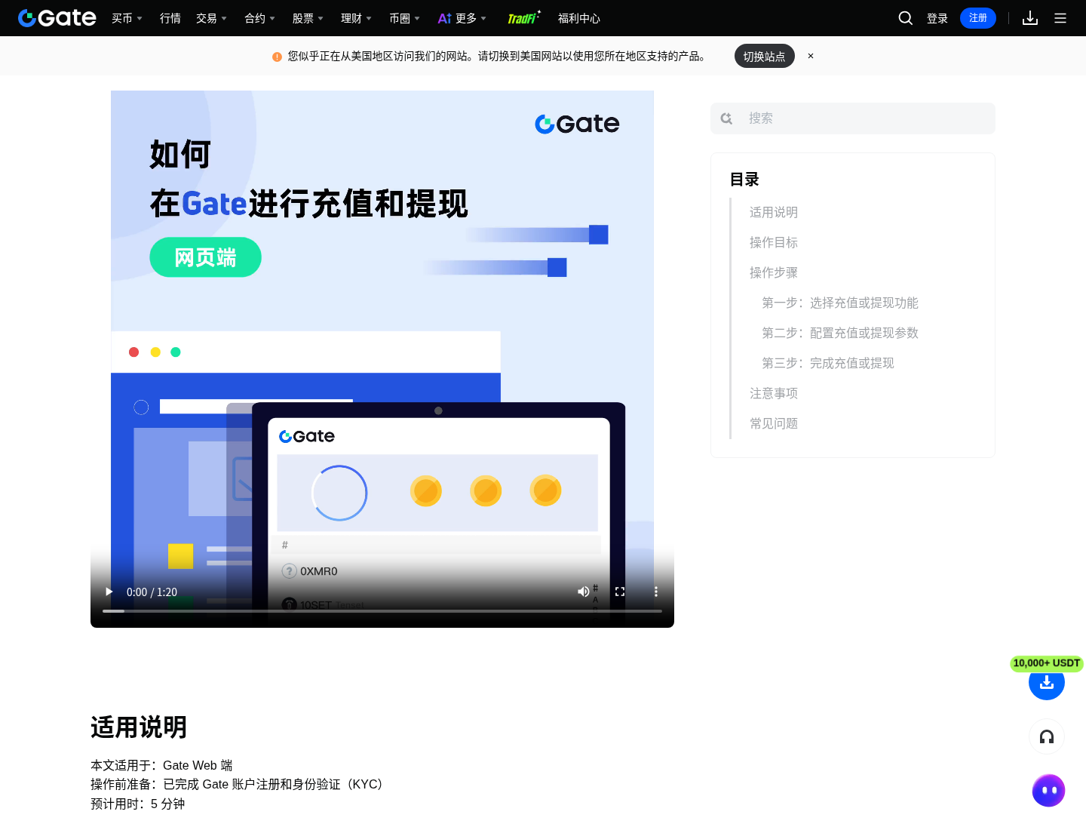This screenshot has width=1086, height=830.
Task: Click the video progress bar
Action: pos(382,610)
